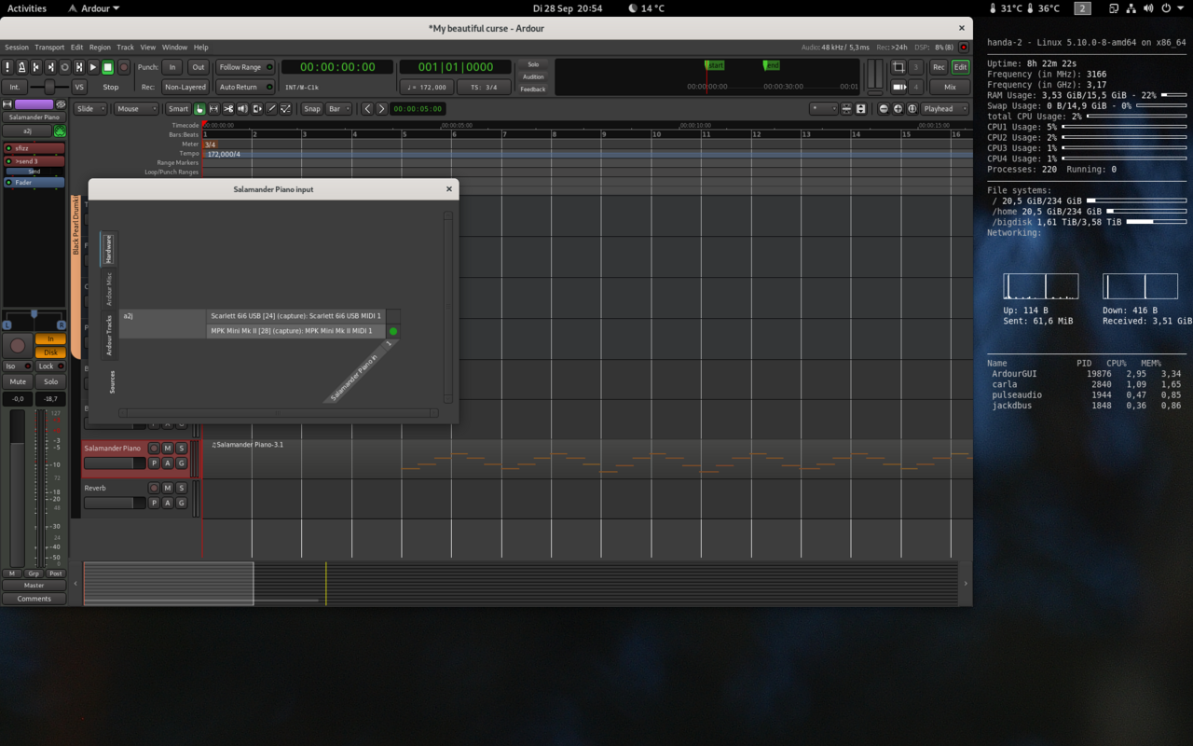
Task: Toggle loop playback icon
Action: tap(65, 67)
